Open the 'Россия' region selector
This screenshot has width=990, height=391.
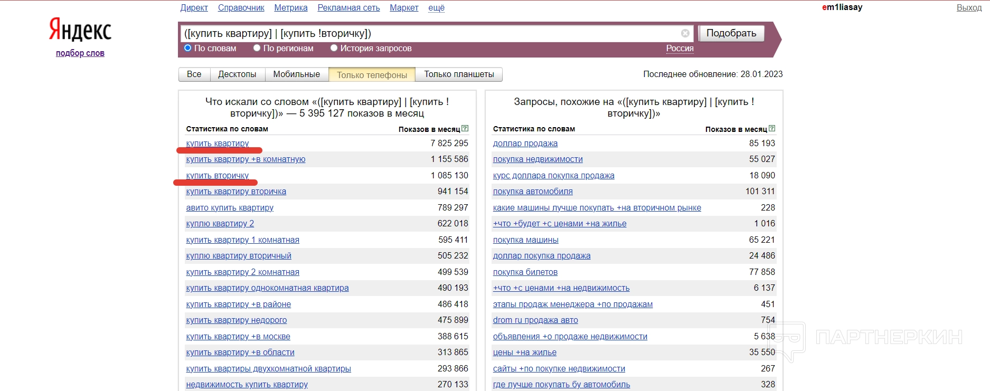(x=680, y=48)
